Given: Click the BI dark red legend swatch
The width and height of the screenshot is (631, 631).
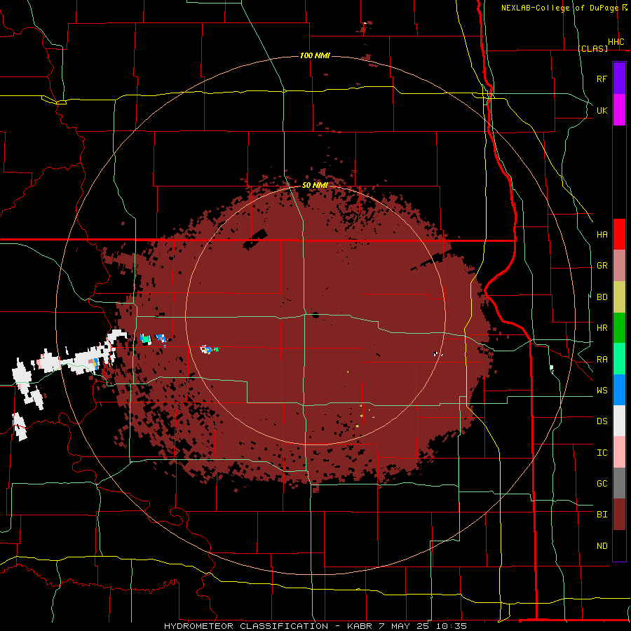Looking at the screenshot, I should point(619,515).
